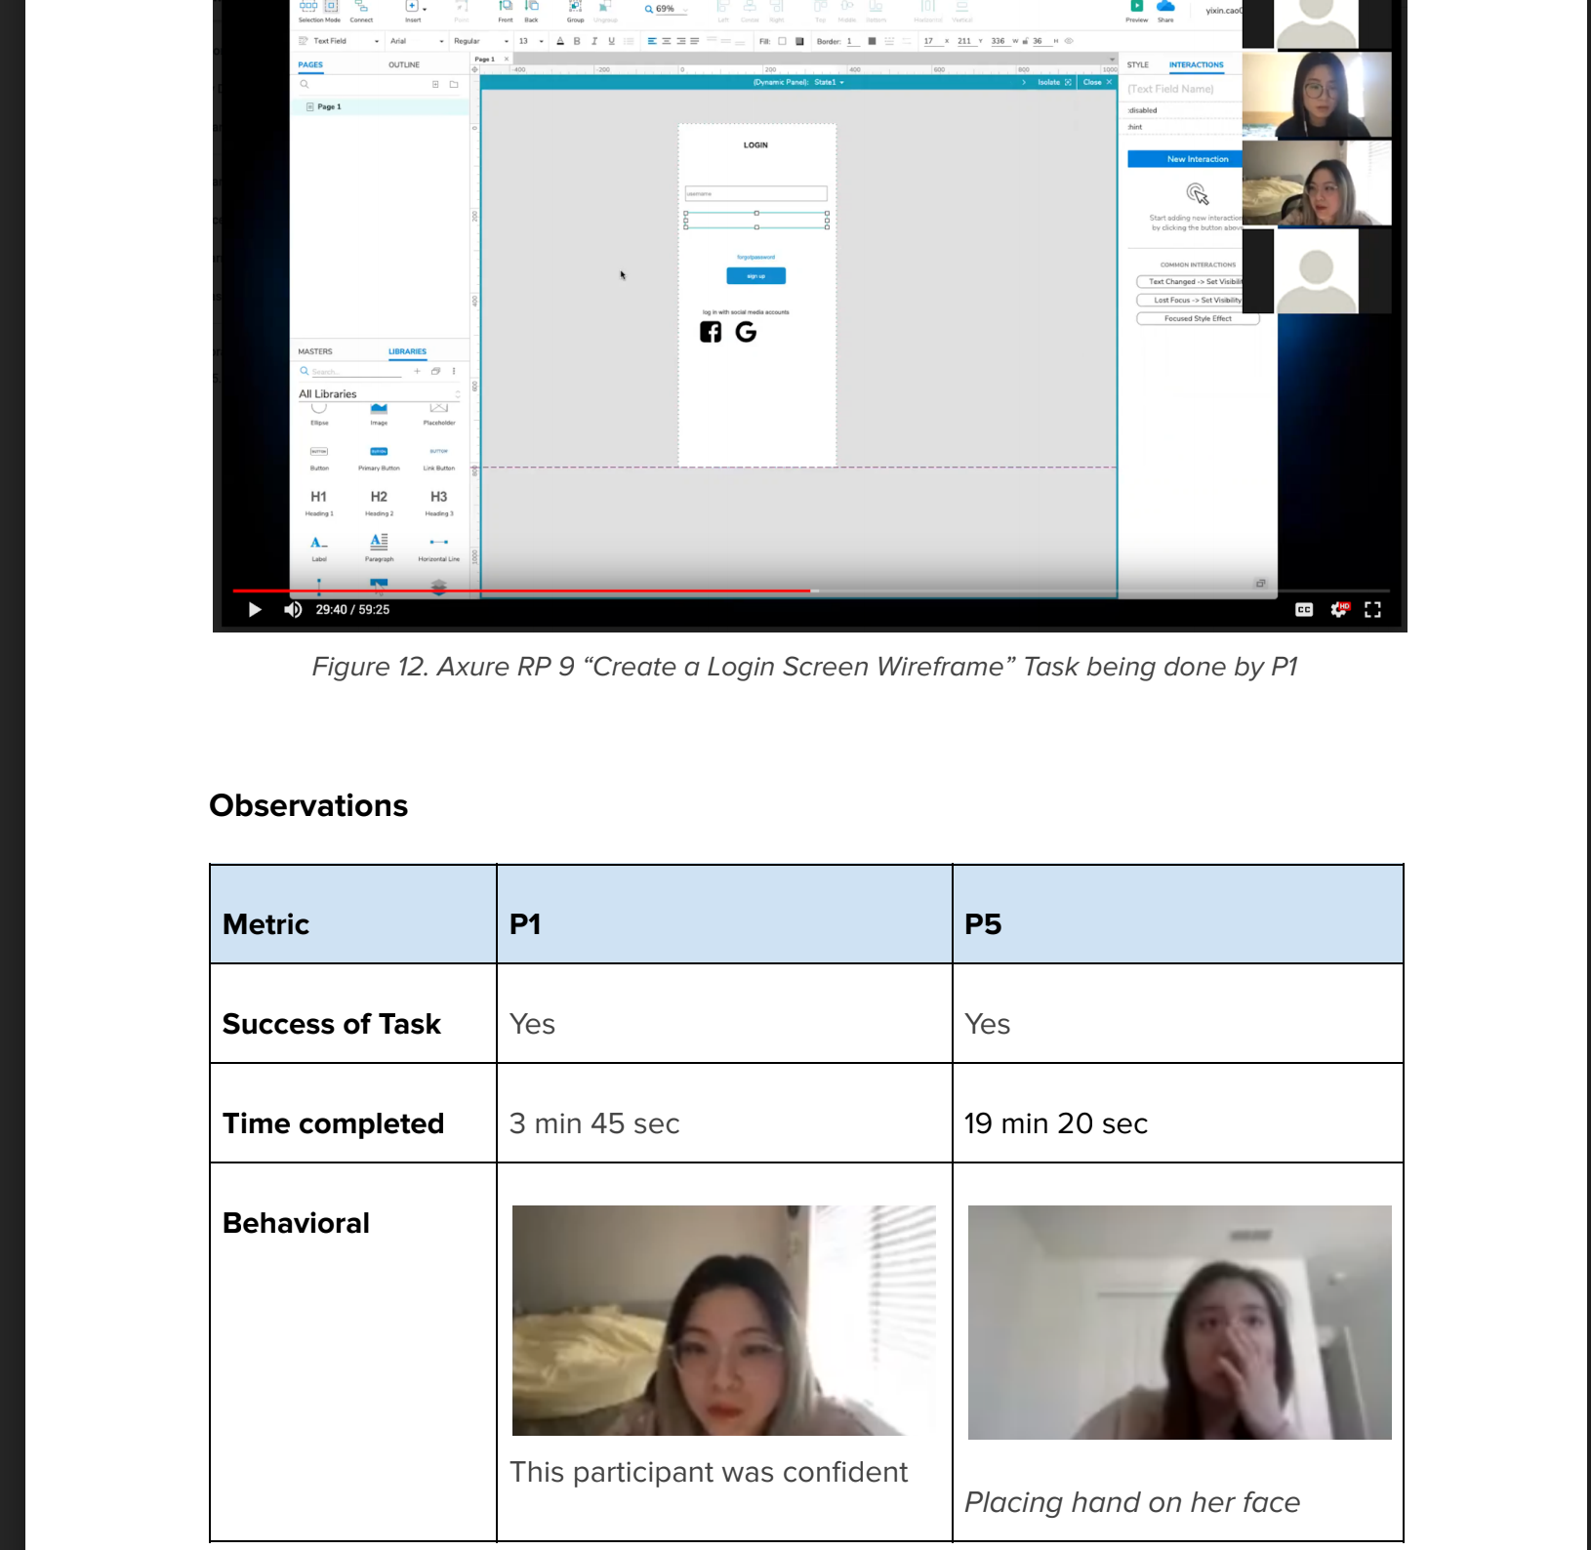Toggle bold formatting
Screen dimensions: 1591x1550
pyautogui.click(x=576, y=40)
